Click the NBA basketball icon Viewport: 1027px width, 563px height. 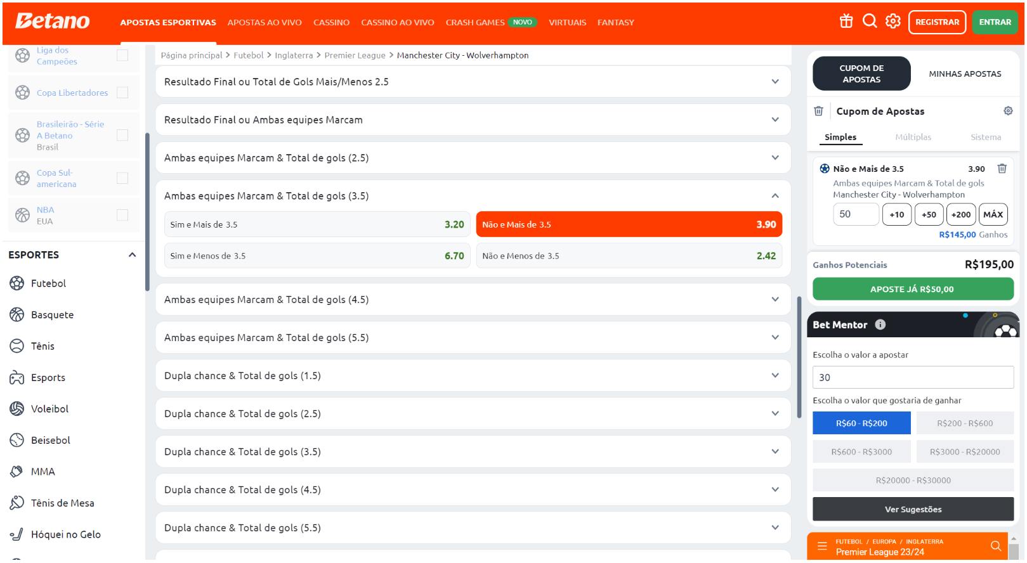22,216
